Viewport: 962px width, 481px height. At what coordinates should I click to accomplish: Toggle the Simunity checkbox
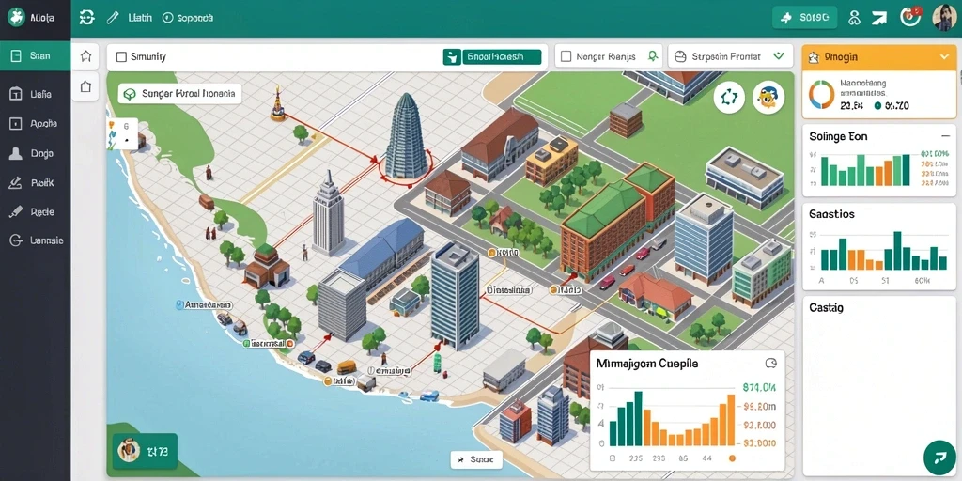pos(121,57)
